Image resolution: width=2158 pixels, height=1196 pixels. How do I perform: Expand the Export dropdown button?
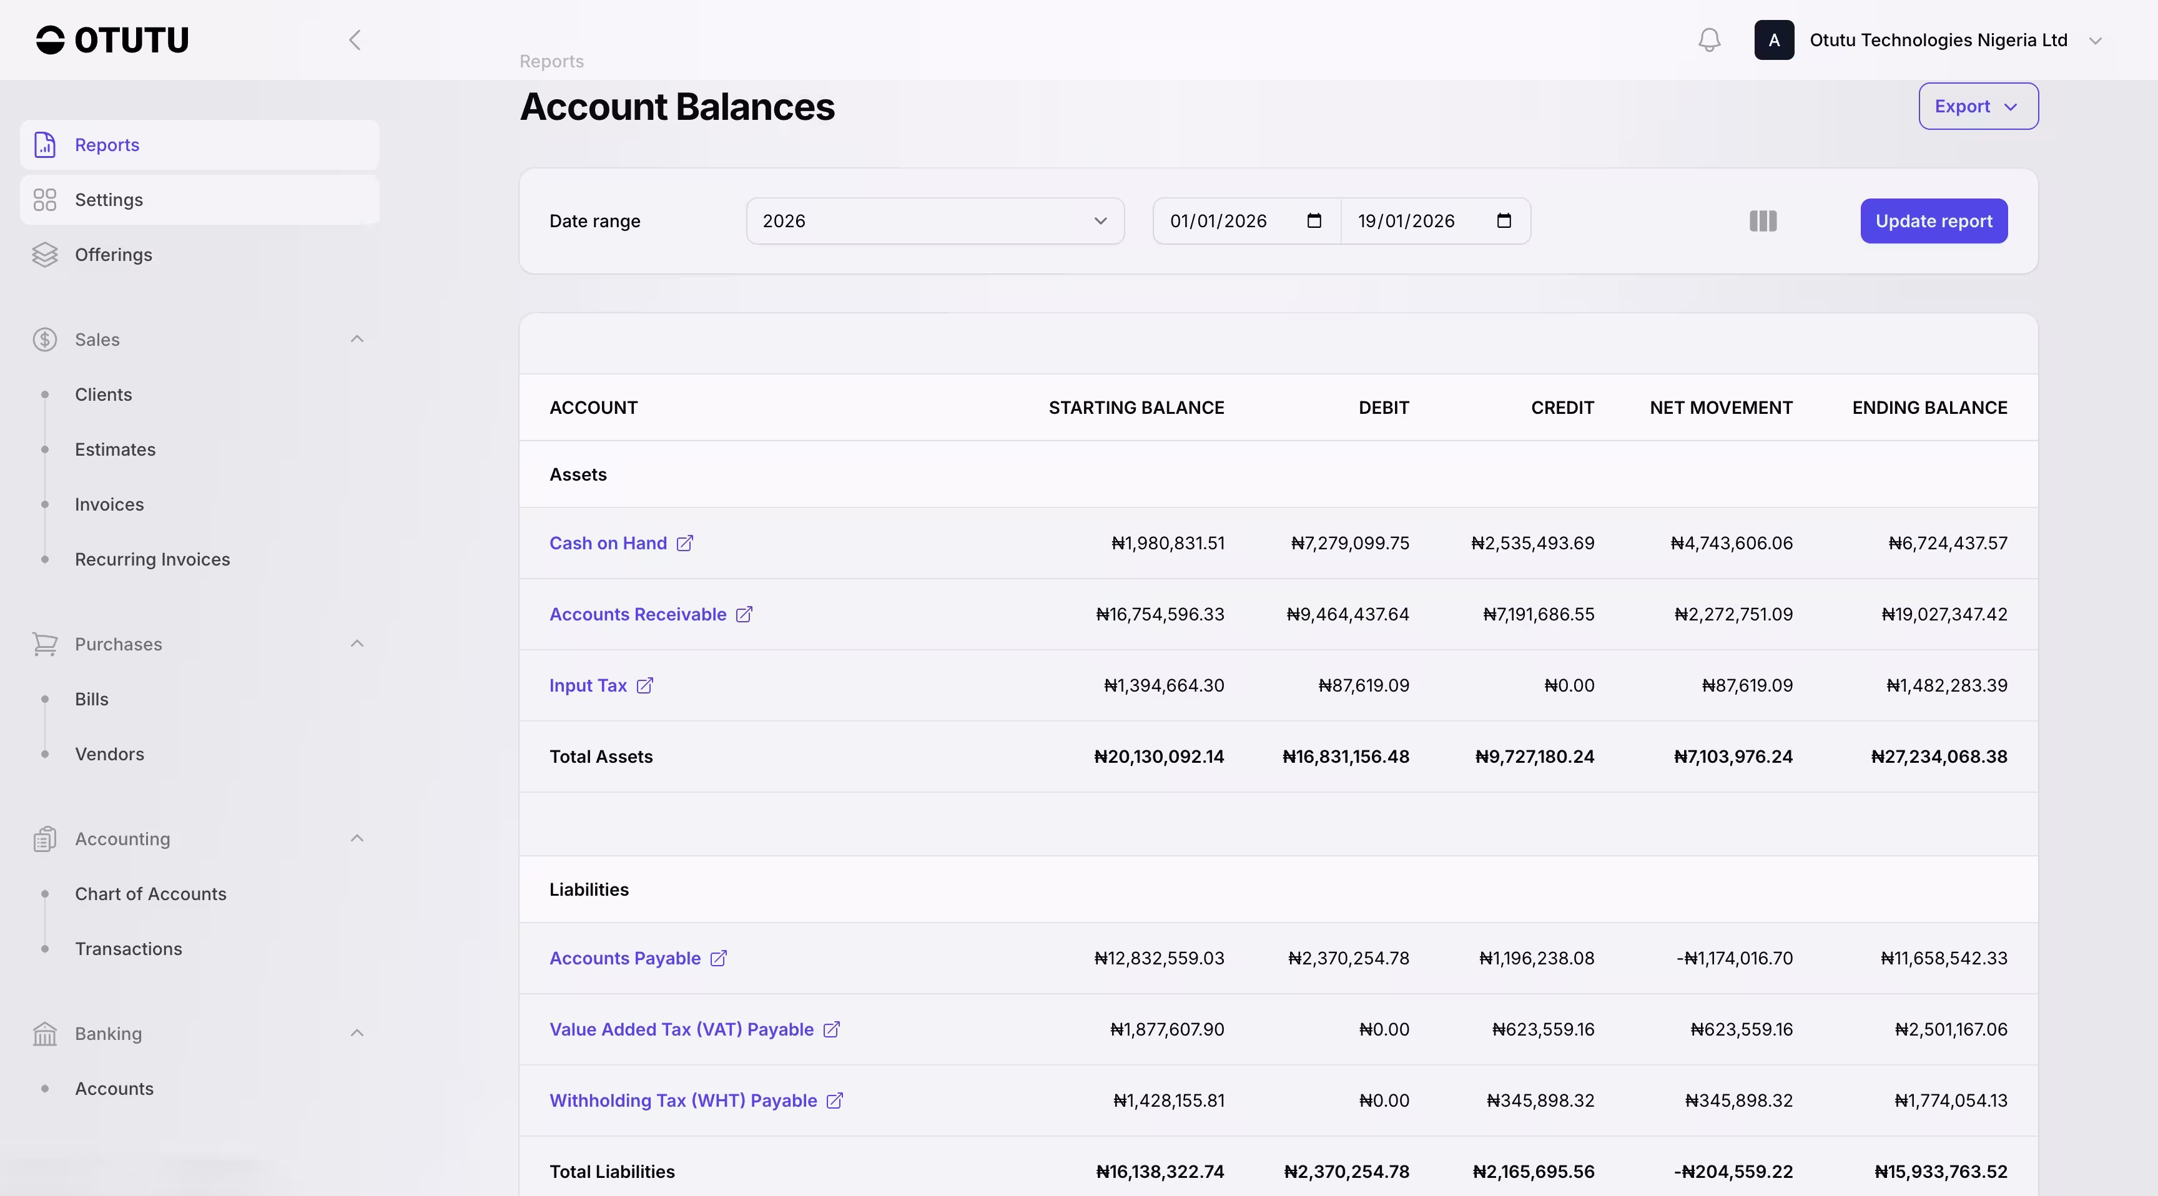coord(1977,106)
